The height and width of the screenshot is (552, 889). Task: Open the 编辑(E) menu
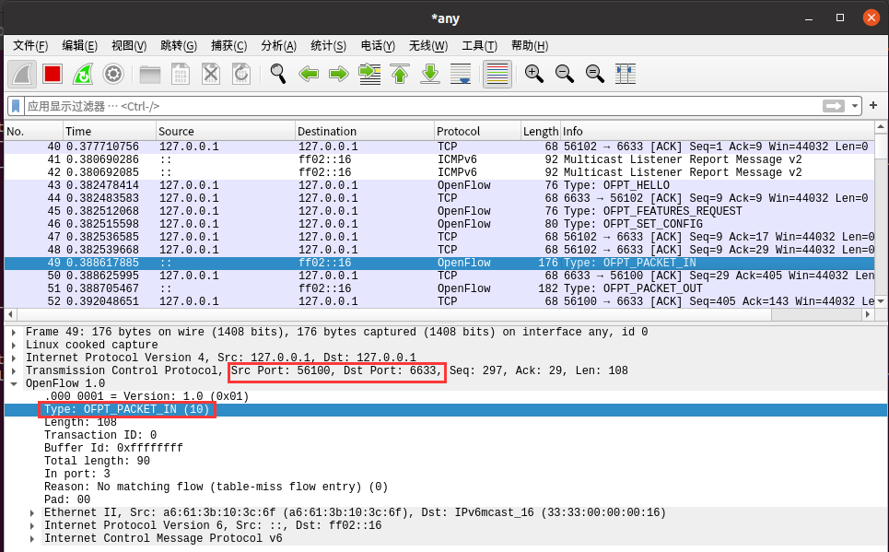(80, 45)
